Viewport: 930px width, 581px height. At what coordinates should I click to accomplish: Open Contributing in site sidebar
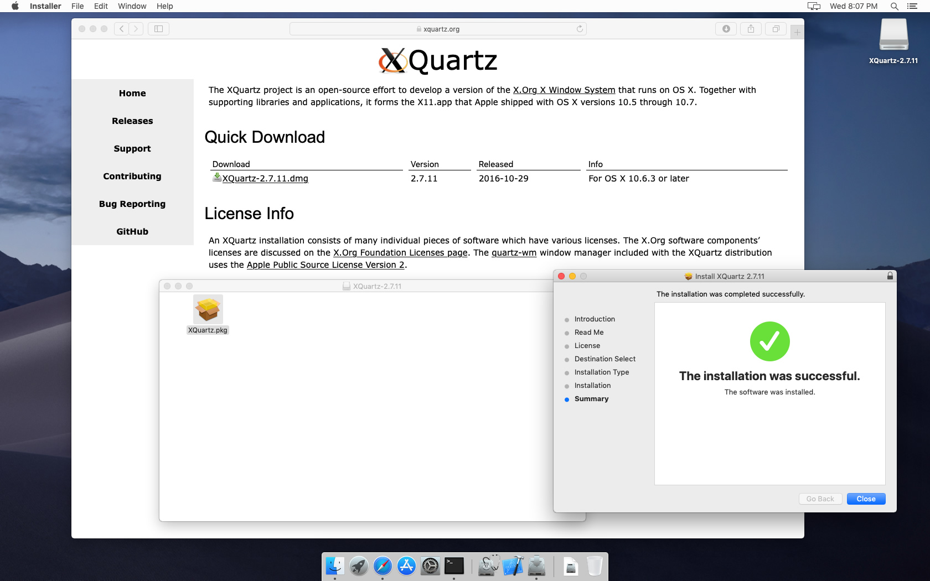tap(132, 177)
